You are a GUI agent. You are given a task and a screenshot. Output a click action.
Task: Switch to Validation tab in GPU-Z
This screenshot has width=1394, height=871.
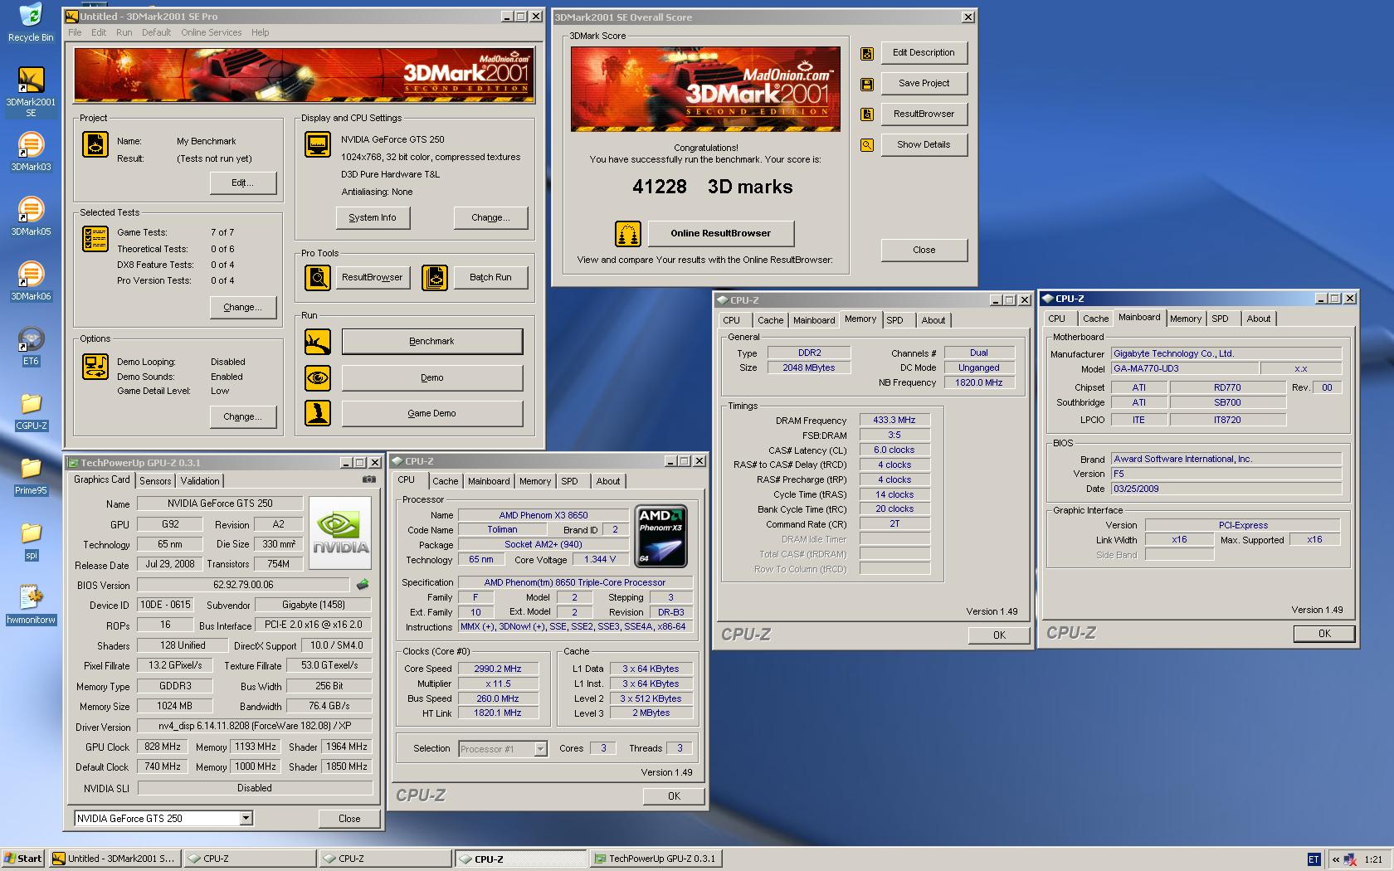click(x=200, y=481)
